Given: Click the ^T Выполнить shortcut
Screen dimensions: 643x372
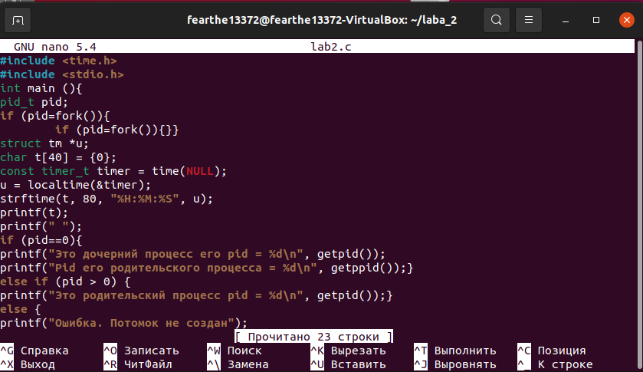Looking at the screenshot, I should (455, 351).
